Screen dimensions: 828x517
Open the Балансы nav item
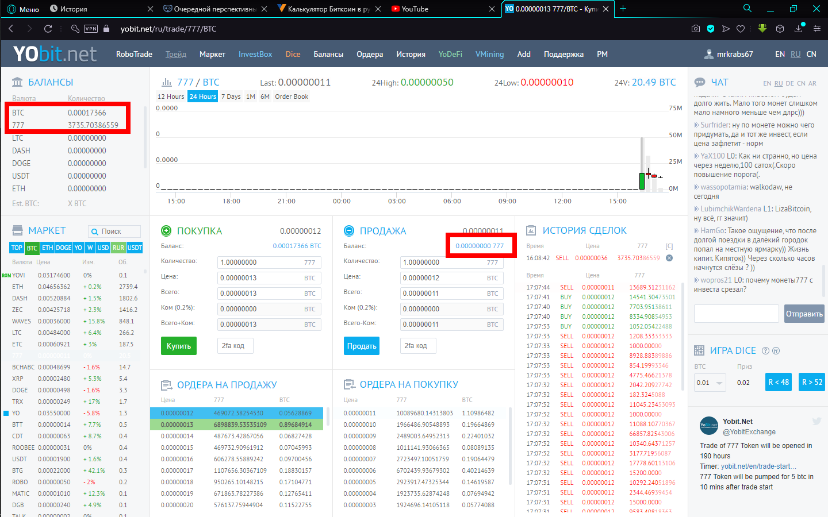coord(328,54)
